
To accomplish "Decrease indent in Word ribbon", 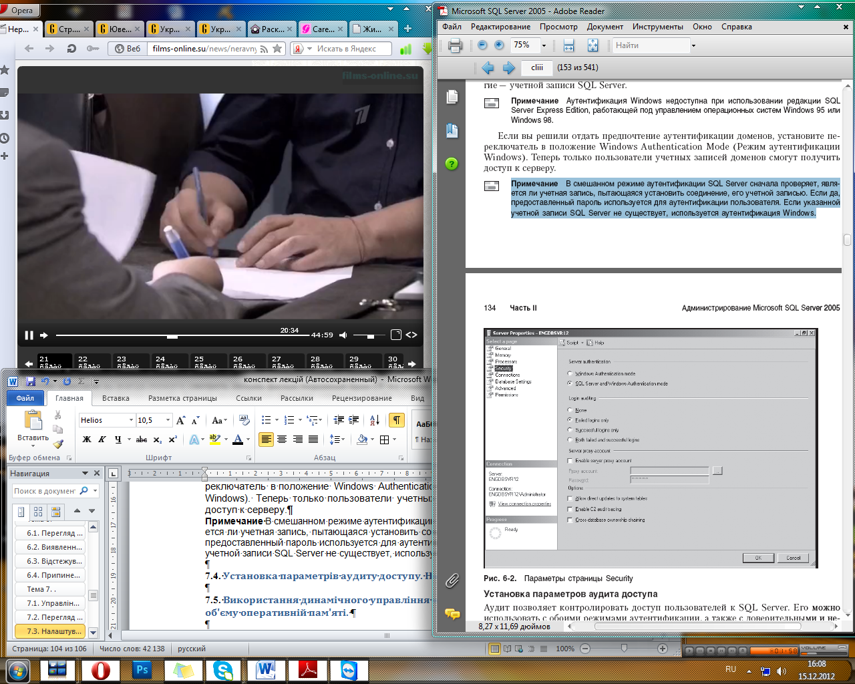I will click(339, 420).
